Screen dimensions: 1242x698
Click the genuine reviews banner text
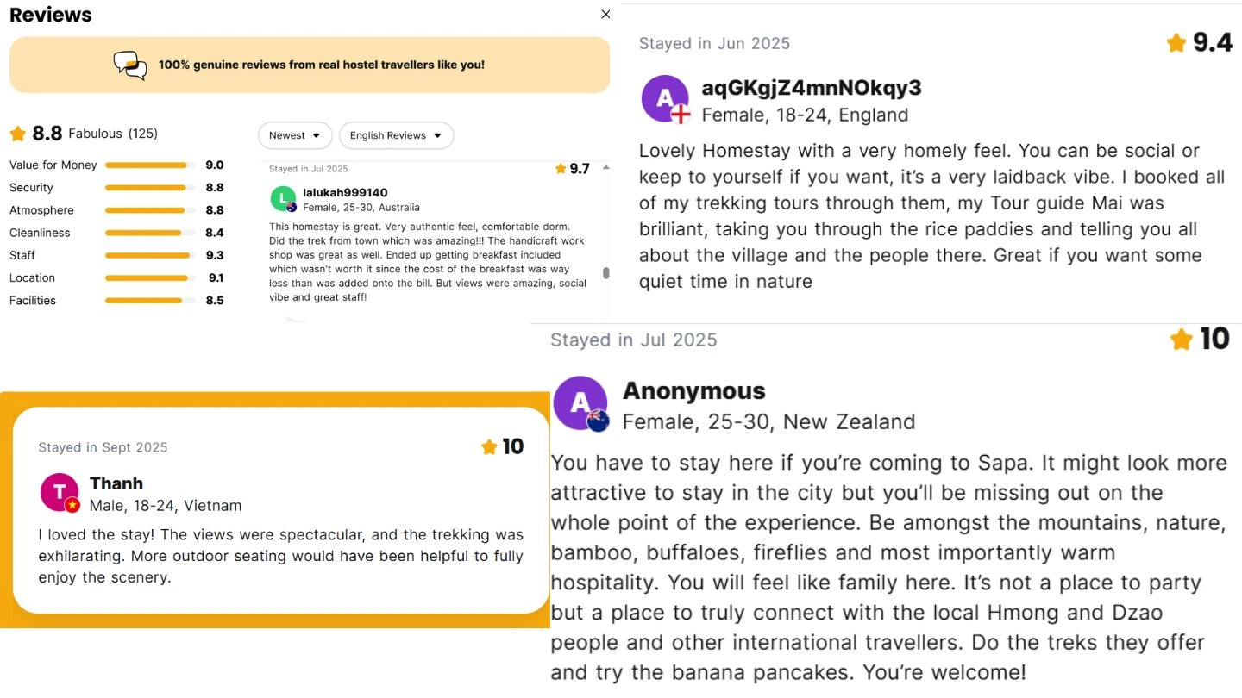pyautogui.click(x=322, y=65)
